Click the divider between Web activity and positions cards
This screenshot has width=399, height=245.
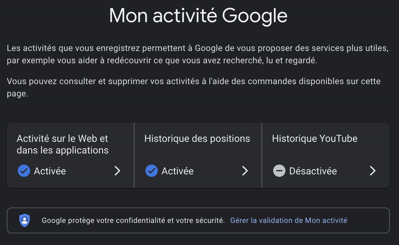tap(134, 155)
